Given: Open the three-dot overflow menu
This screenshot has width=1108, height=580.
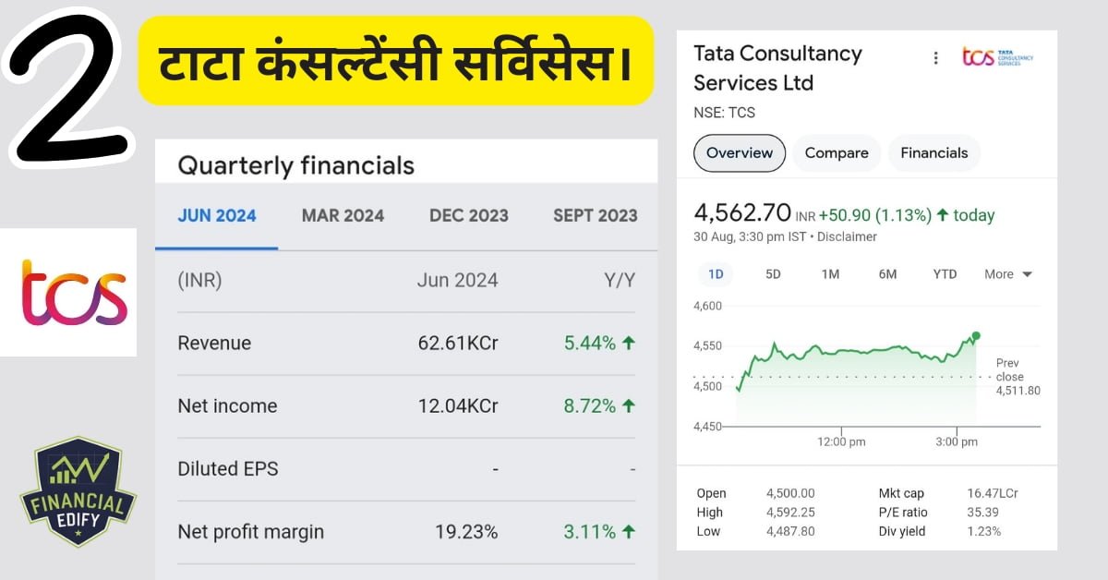Looking at the screenshot, I should point(935,57).
